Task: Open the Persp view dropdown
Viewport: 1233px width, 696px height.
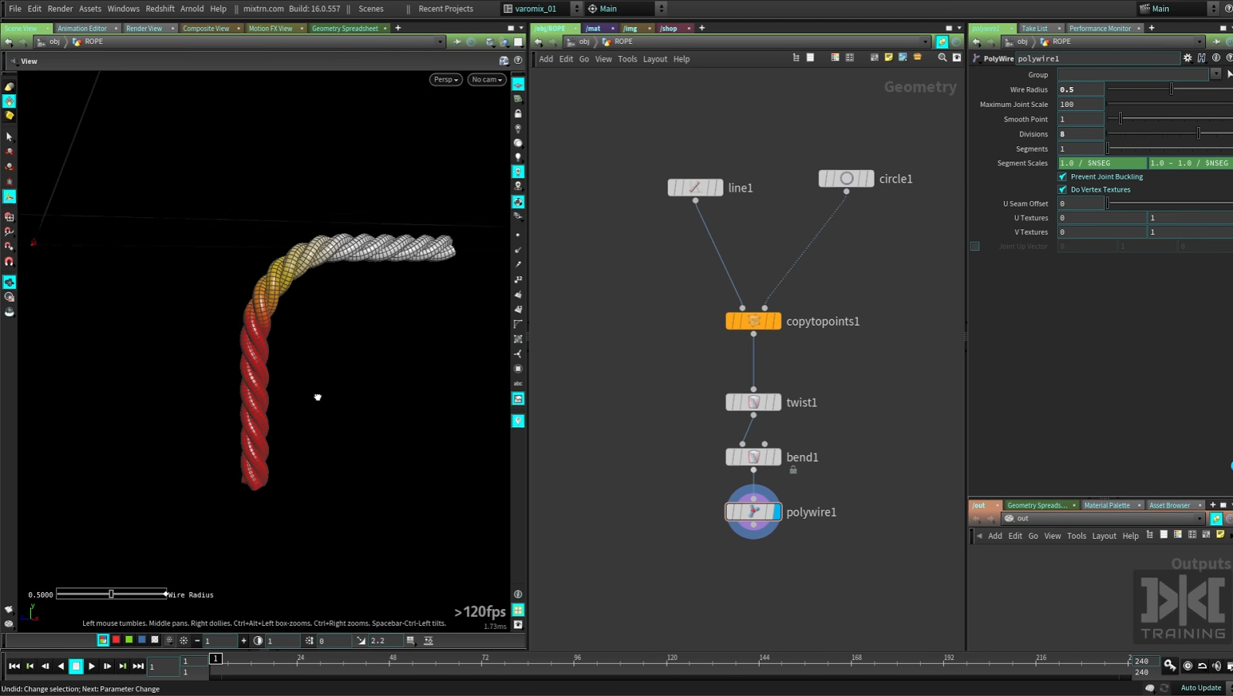Action: pos(445,79)
